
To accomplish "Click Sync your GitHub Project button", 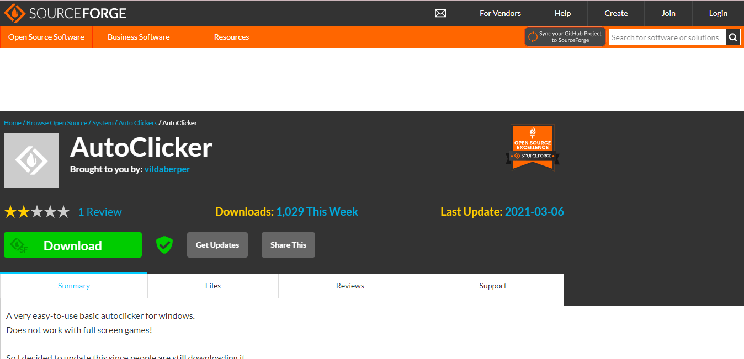I will tap(565, 37).
